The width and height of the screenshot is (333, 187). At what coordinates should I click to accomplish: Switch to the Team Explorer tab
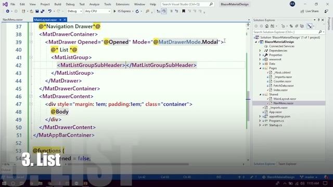(287, 164)
